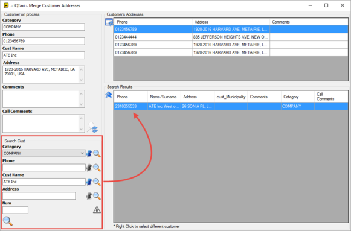
Task: Close the Merge Customer Addresses window
Action: [343, 5]
